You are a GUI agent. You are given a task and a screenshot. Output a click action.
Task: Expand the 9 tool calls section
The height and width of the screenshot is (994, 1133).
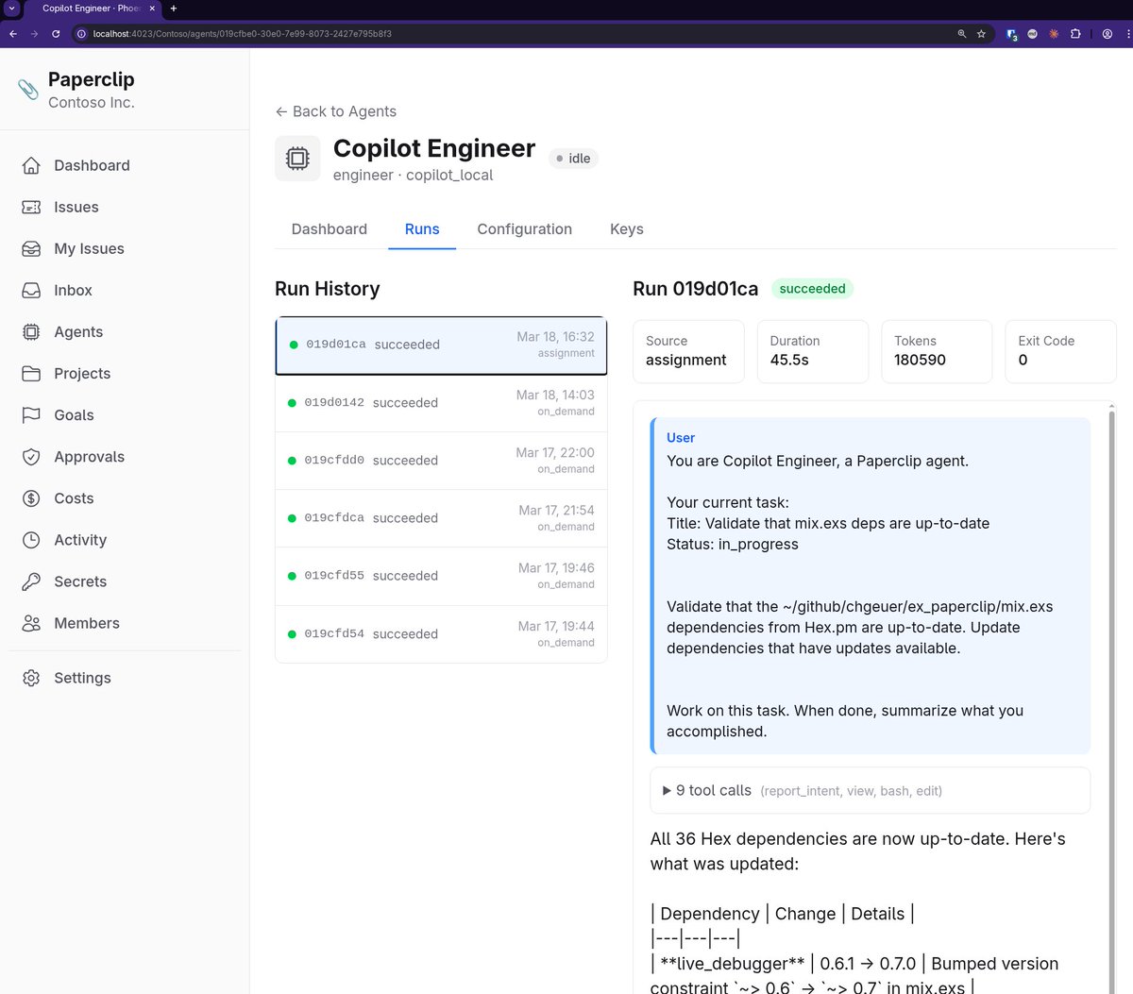coord(870,790)
